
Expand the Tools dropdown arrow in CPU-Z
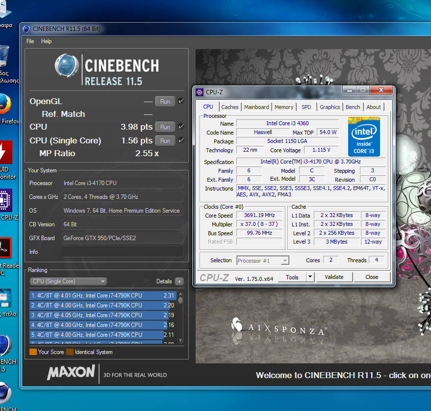[310, 276]
